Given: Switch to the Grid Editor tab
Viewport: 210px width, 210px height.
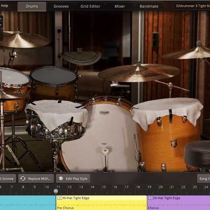Looking at the screenshot, I should pos(90,6).
